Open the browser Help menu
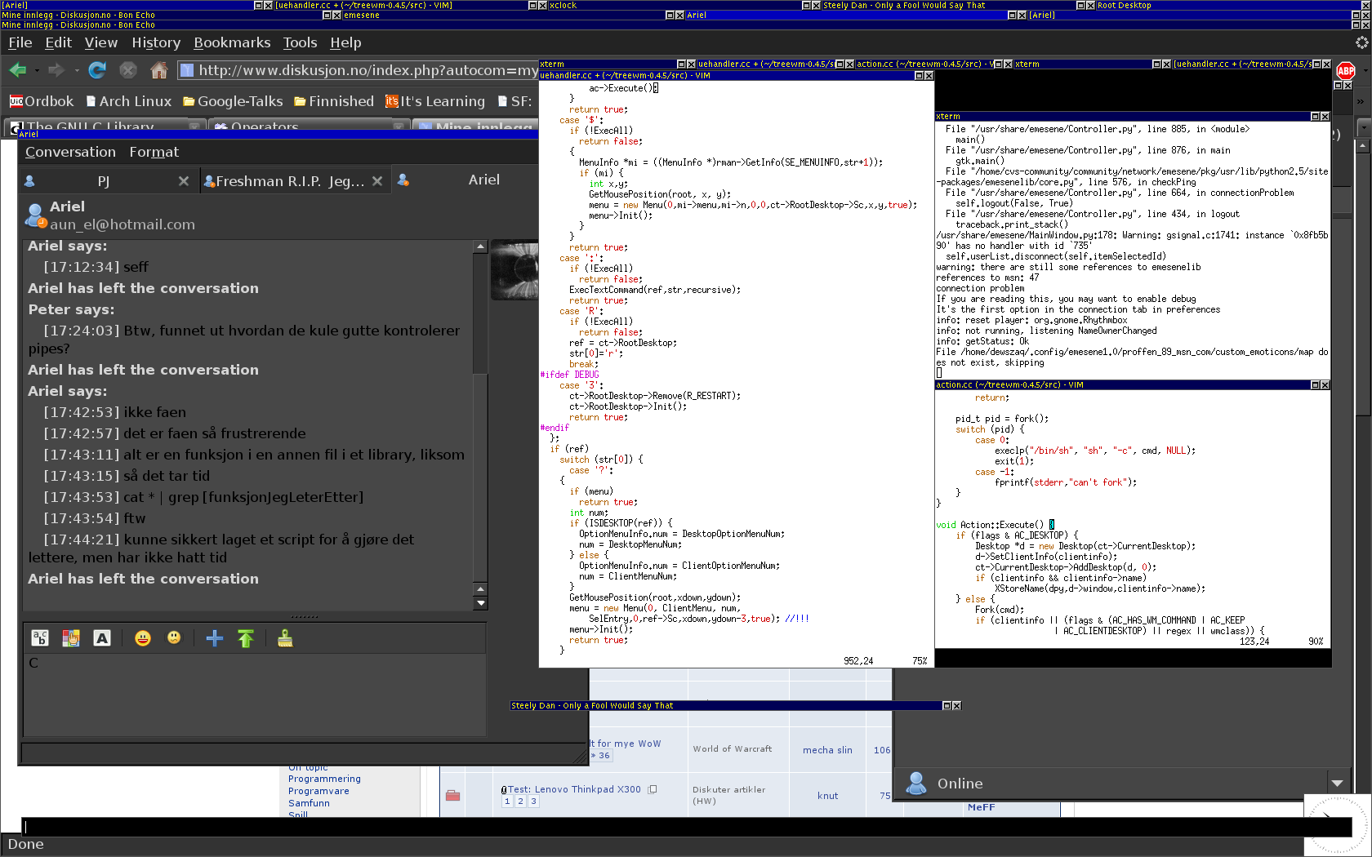1372x857 pixels. [x=345, y=42]
